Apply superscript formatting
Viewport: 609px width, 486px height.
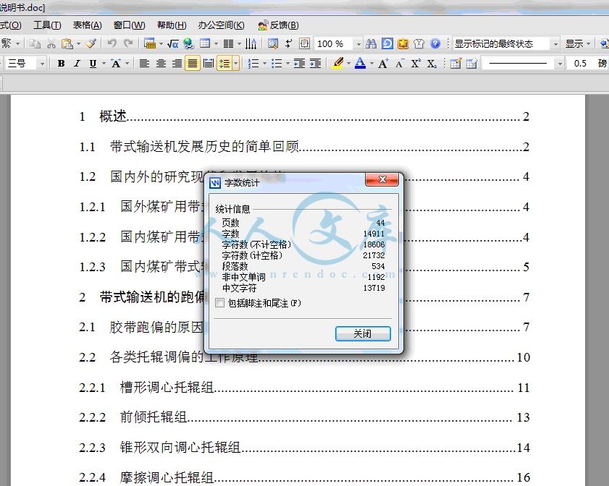tap(416, 63)
